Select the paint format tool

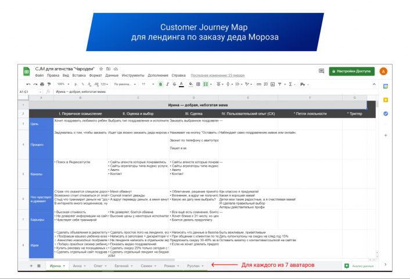[49, 84]
